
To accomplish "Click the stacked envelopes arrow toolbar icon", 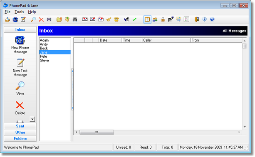I will [101, 20].
